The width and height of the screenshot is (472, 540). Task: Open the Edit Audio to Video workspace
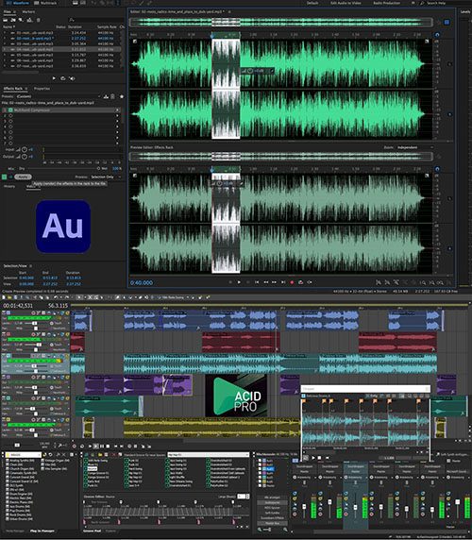346,3
